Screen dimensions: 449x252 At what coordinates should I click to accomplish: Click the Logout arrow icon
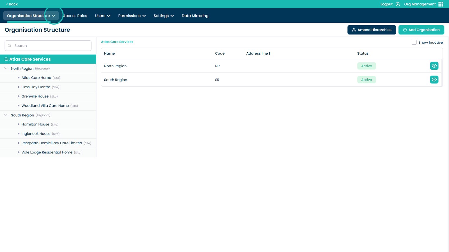(398, 4)
